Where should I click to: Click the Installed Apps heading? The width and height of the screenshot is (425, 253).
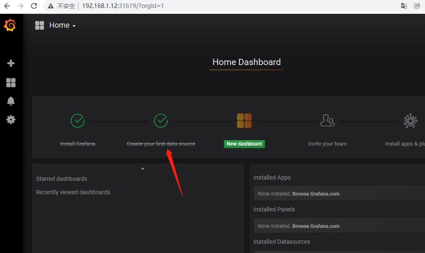pos(272,177)
